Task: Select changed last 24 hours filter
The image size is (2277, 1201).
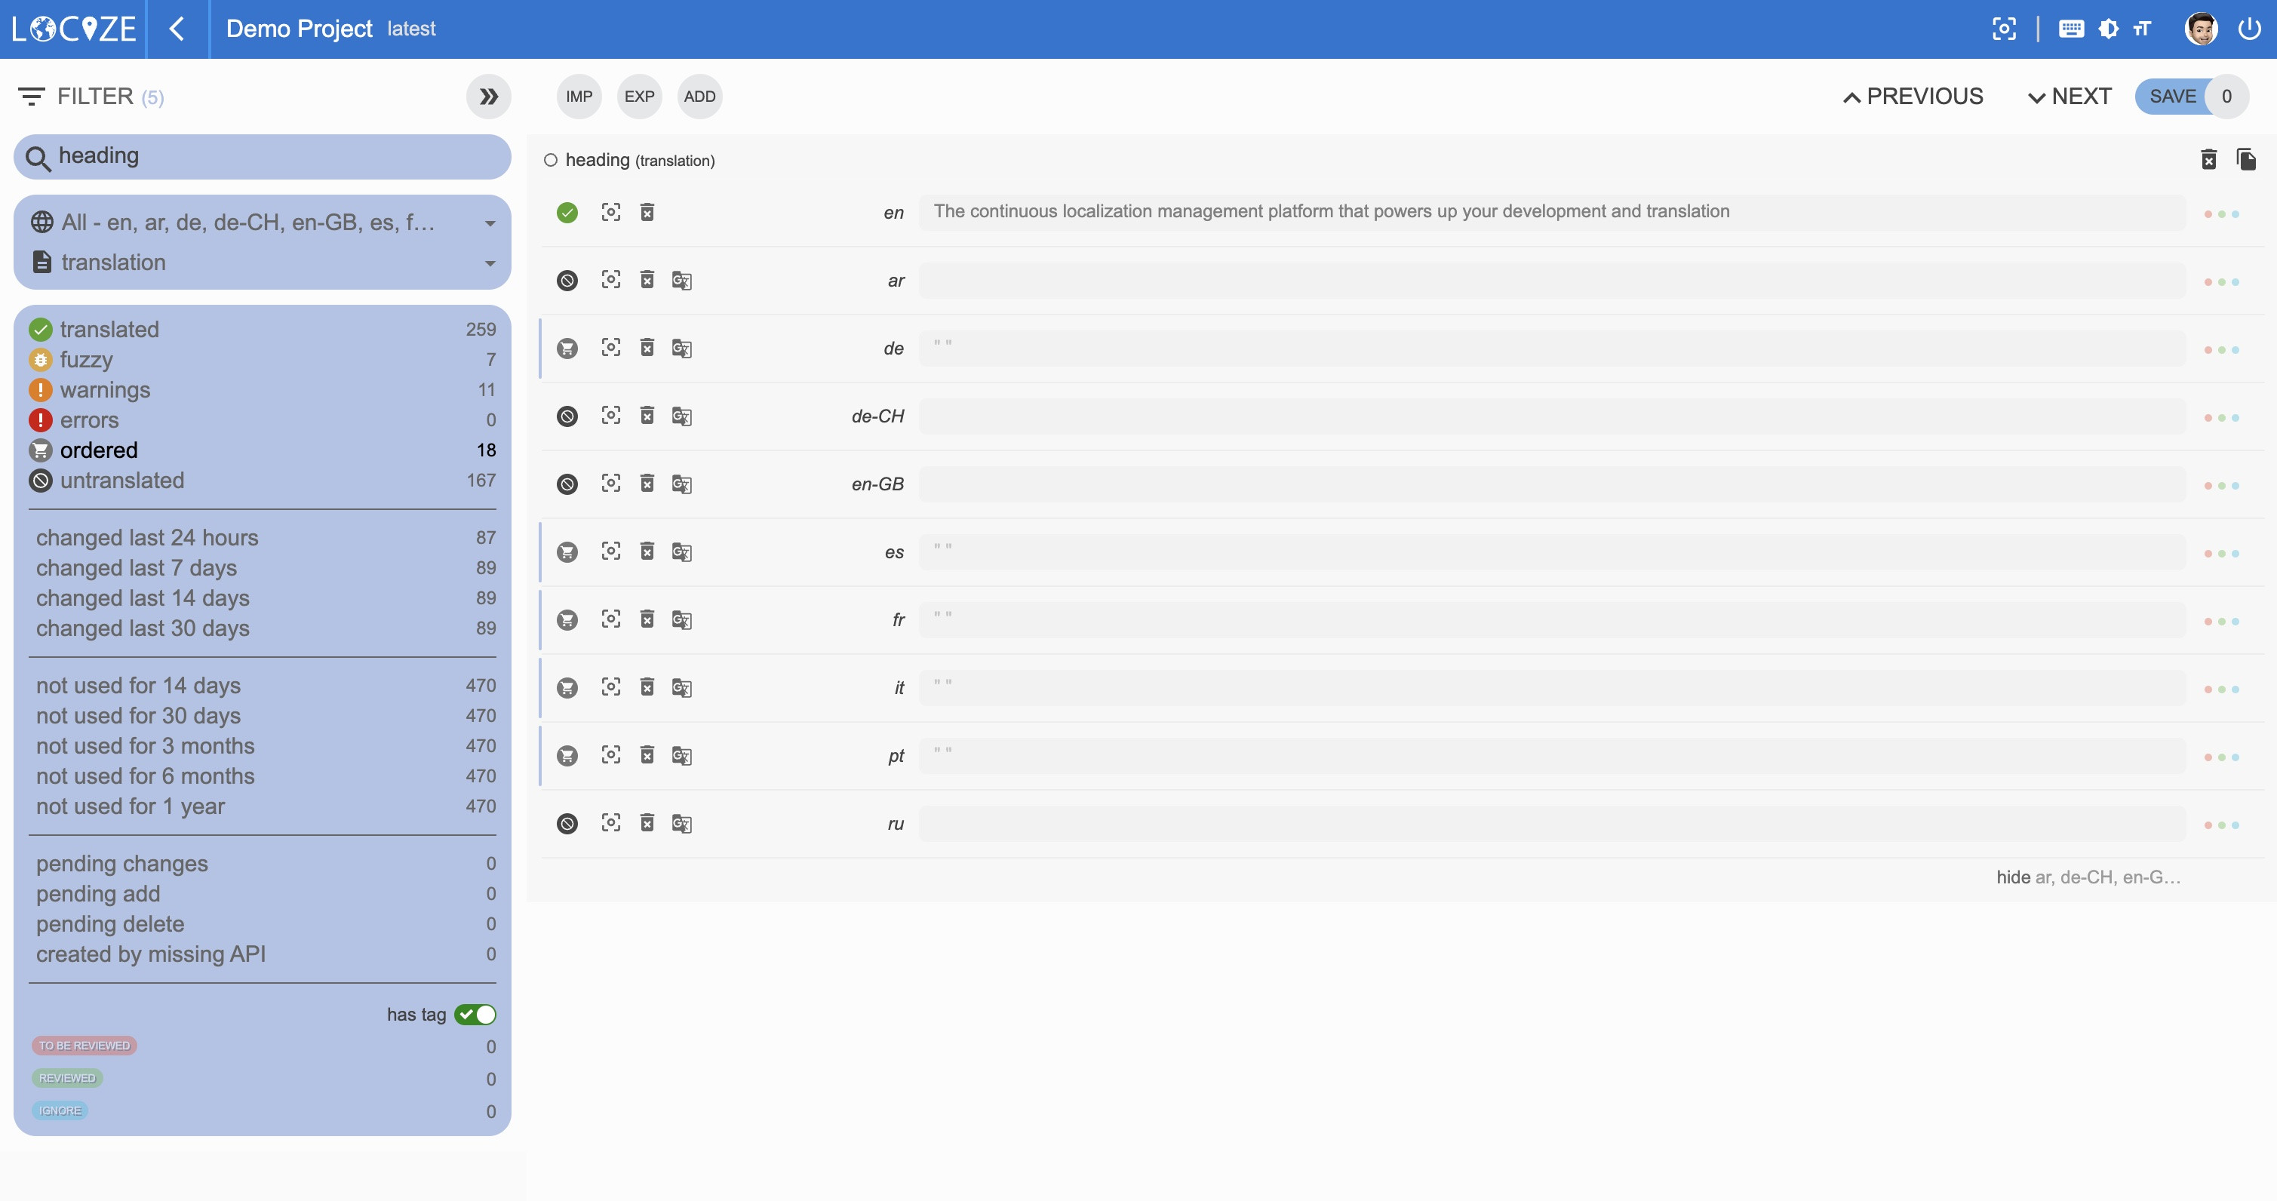Action: [x=146, y=537]
